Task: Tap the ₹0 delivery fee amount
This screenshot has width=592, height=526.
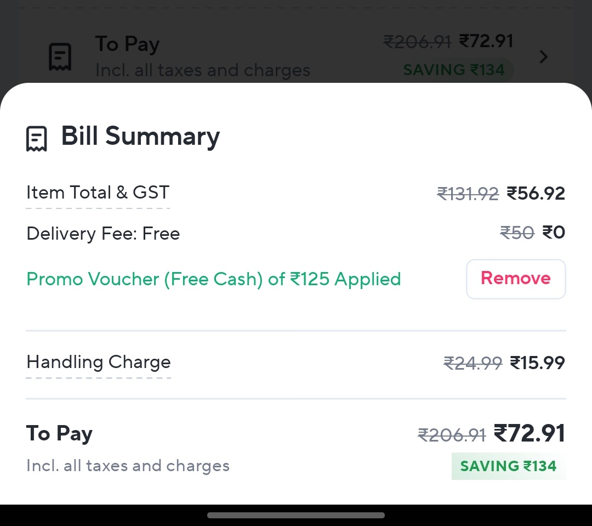Action: (554, 233)
